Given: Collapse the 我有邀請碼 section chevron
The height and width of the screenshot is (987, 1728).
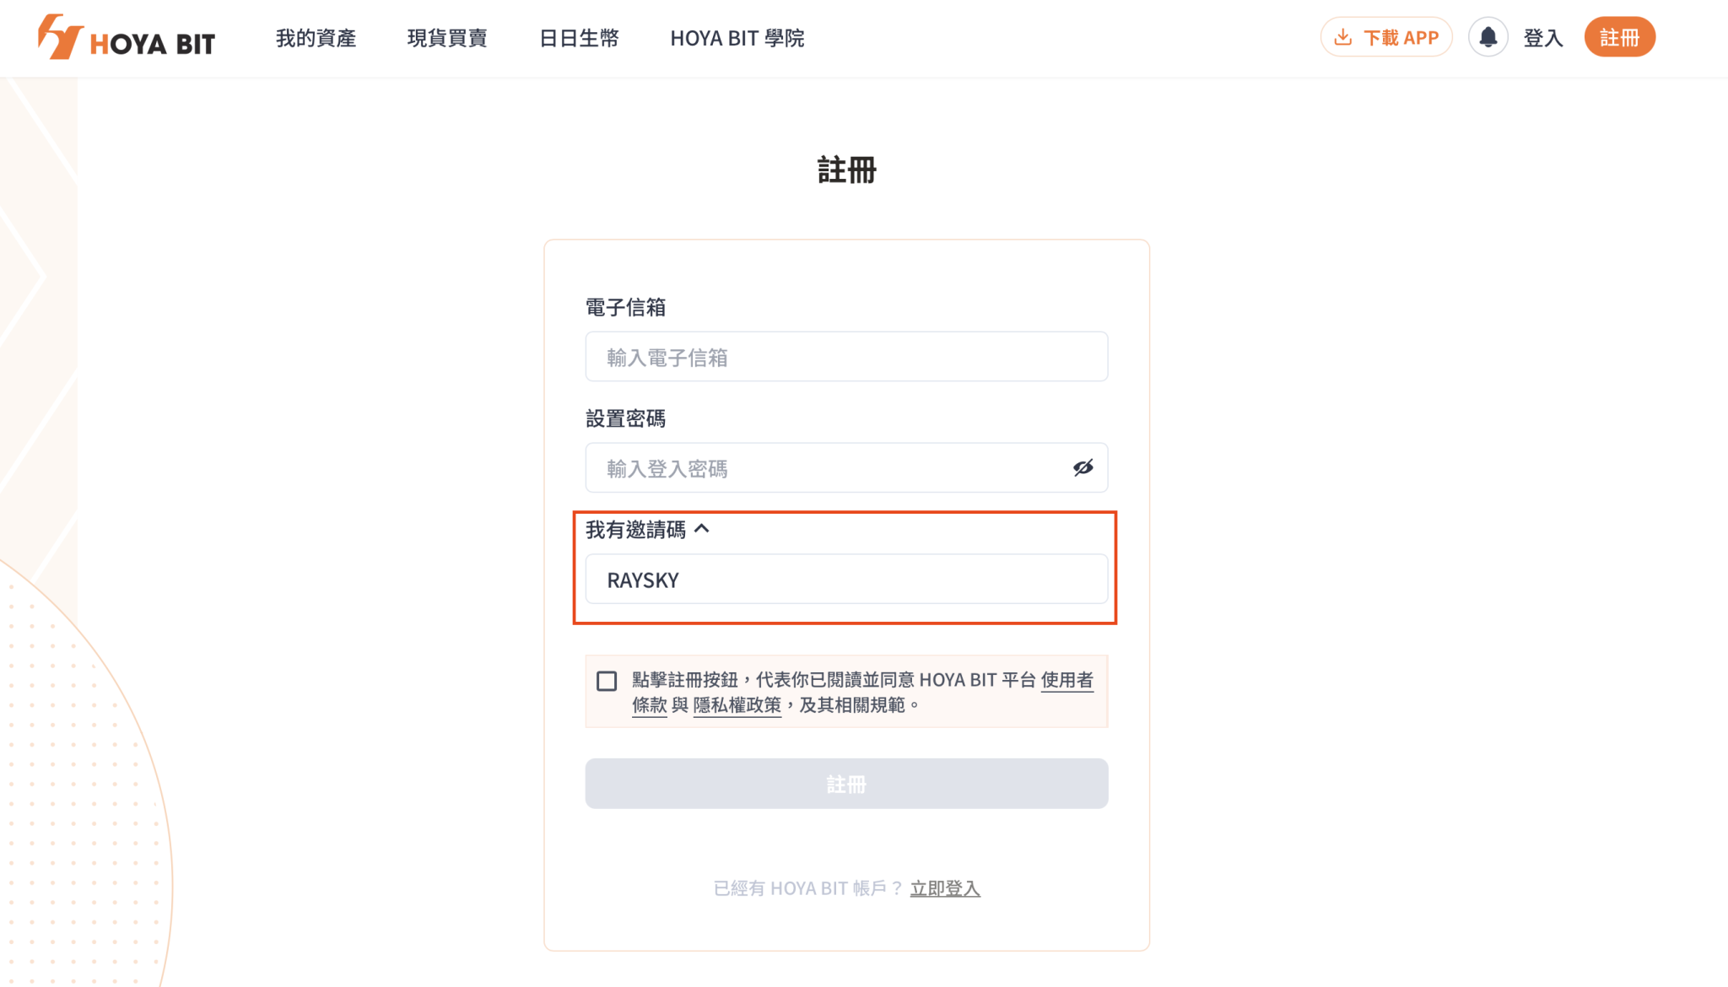Looking at the screenshot, I should coord(702,529).
